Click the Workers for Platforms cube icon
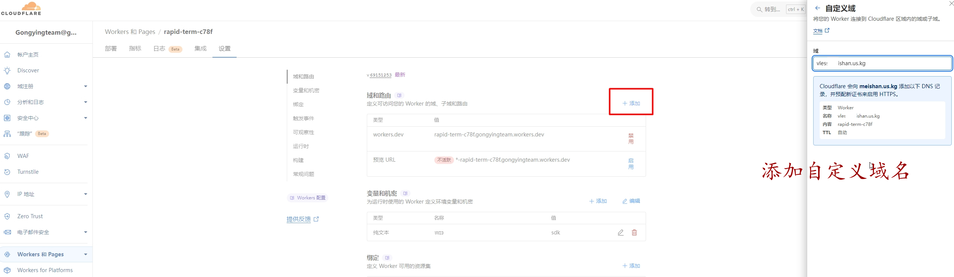The width and height of the screenshot is (954, 277). coord(7,270)
